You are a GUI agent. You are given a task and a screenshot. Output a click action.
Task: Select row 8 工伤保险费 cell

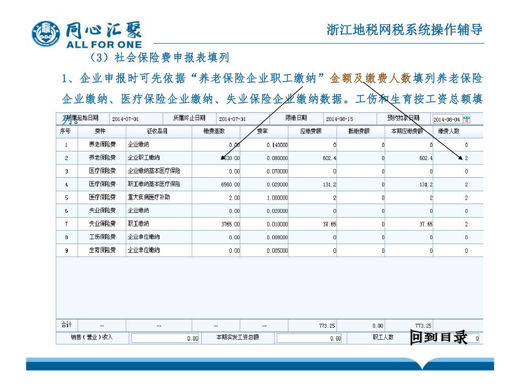[x=102, y=237]
